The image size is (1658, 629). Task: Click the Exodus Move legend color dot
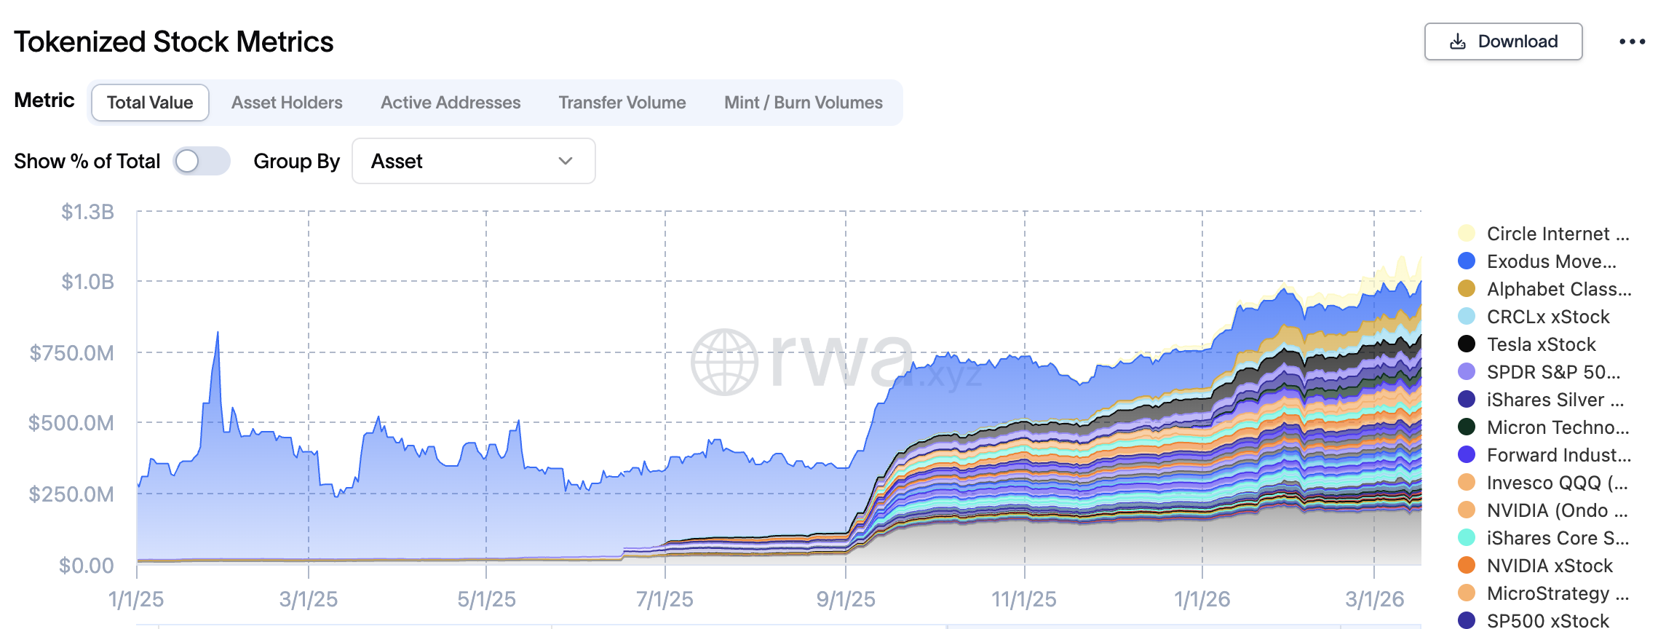click(x=1467, y=261)
